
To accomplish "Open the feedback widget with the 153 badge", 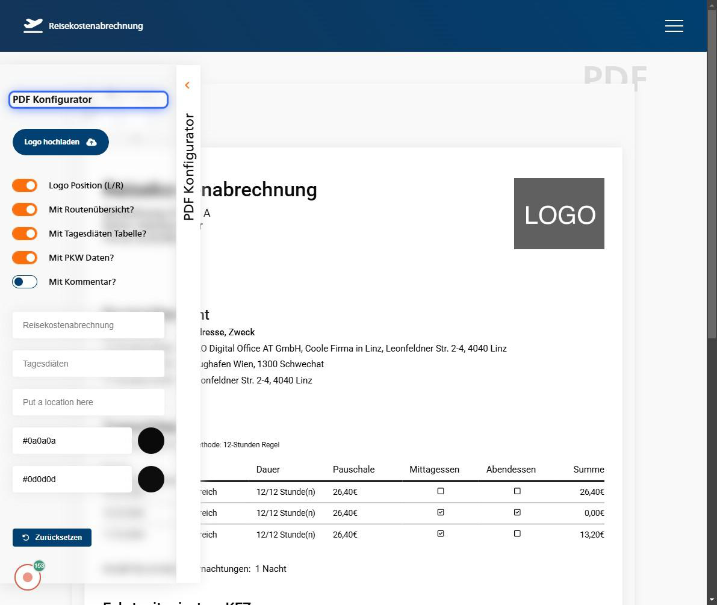I will tap(27, 576).
